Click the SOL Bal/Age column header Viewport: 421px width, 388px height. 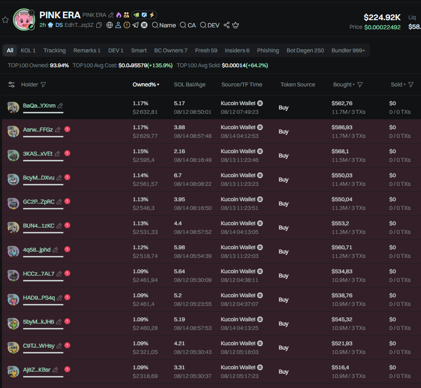189,85
